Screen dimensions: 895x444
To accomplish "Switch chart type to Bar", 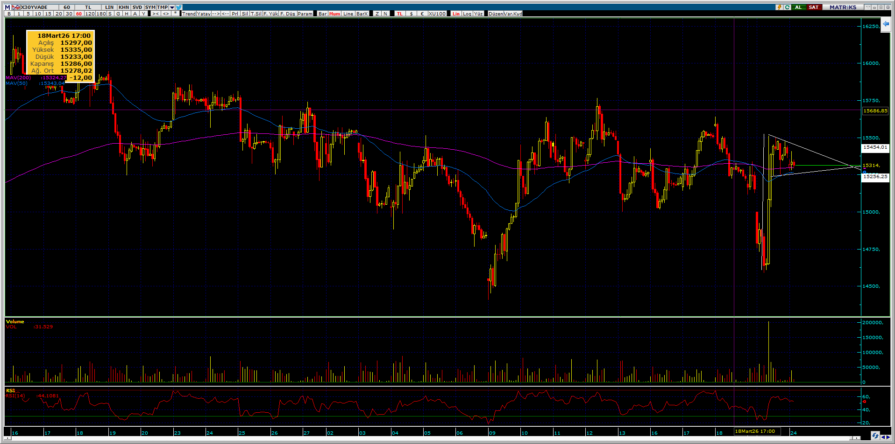I will click(322, 14).
